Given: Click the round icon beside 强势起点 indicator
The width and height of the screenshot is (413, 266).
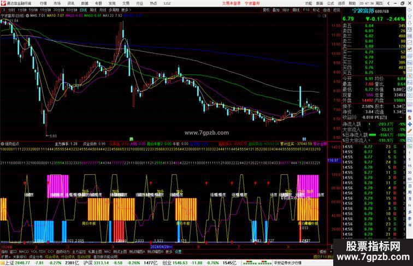Looking at the screenshot, I should [2, 144].
